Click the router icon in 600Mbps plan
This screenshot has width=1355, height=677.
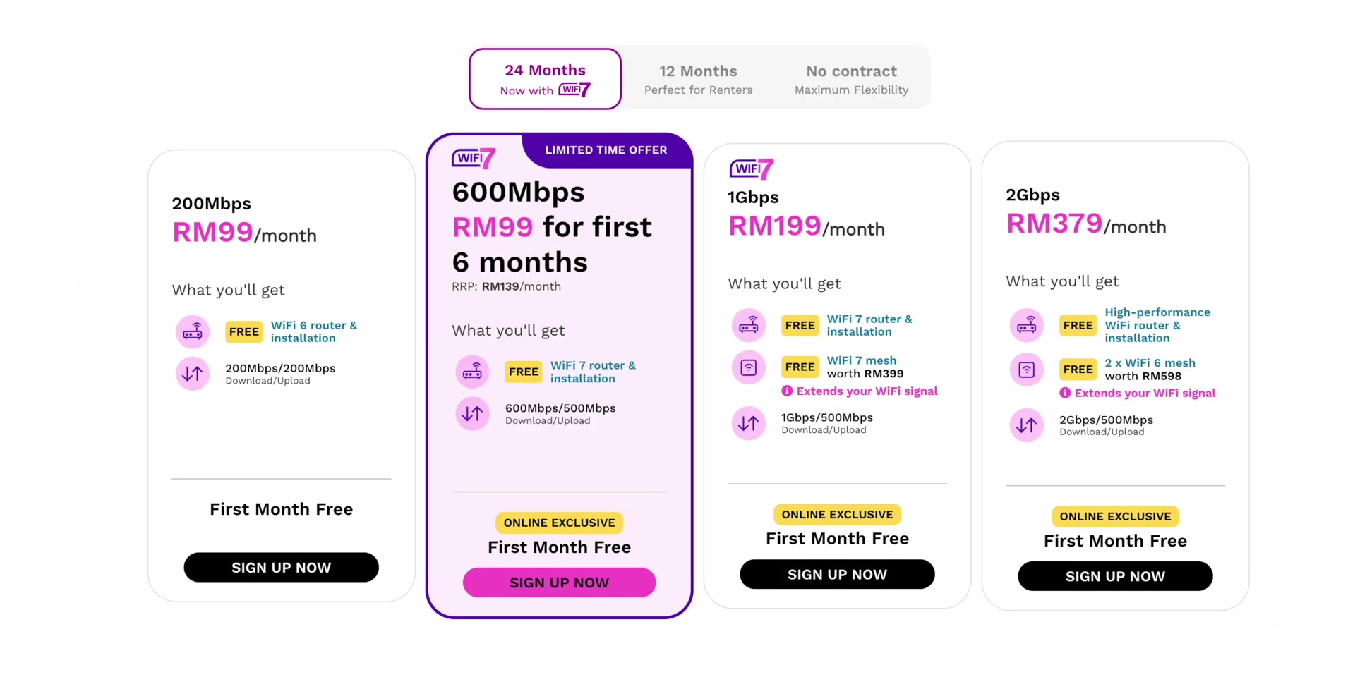pos(472,372)
